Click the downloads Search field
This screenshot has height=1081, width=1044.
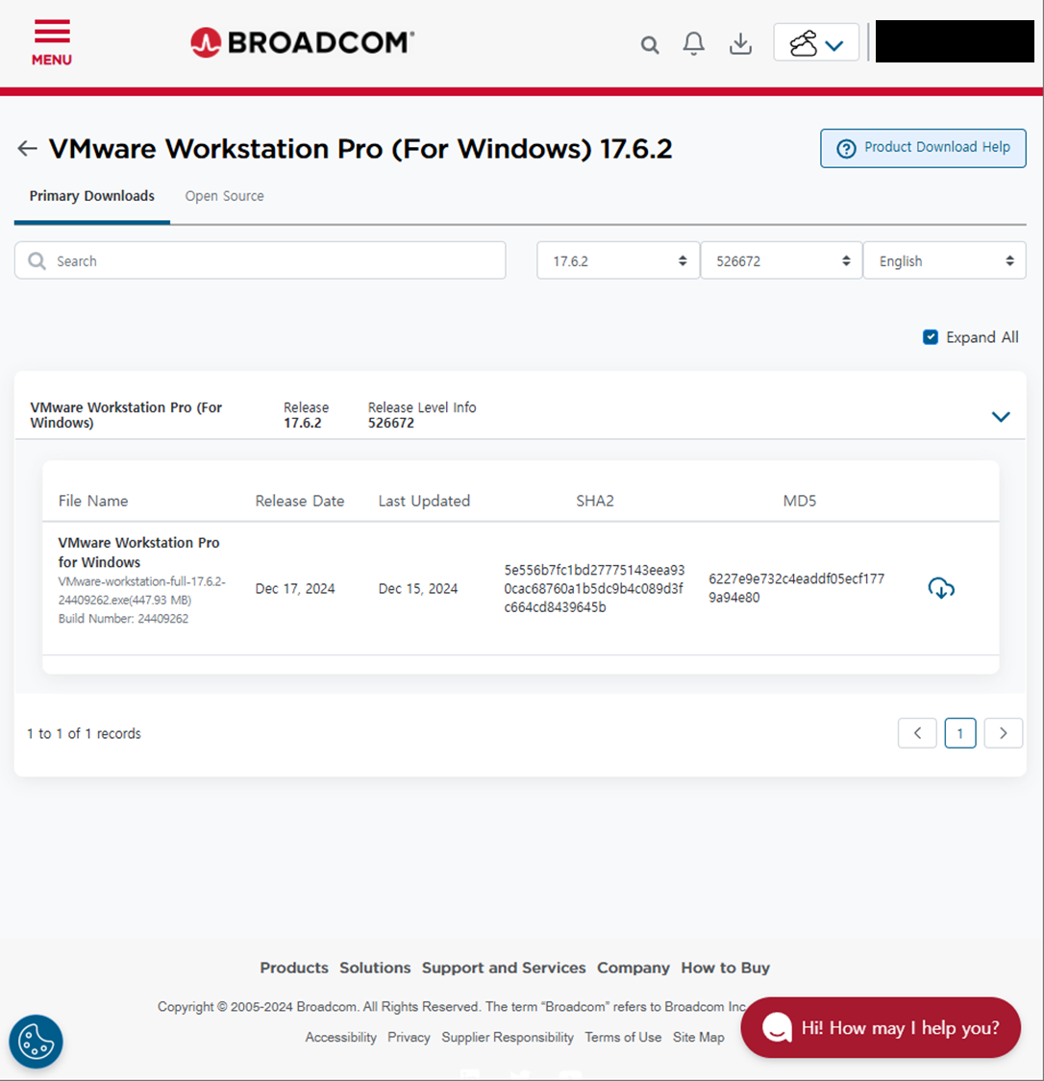260,260
